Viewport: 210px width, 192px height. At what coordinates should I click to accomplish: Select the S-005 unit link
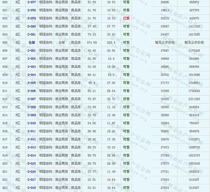[x=31, y=83]
